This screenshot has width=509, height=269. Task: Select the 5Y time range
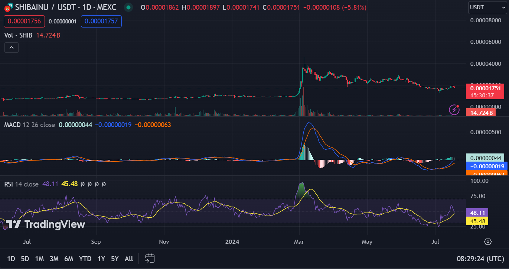tap(115, 259)
